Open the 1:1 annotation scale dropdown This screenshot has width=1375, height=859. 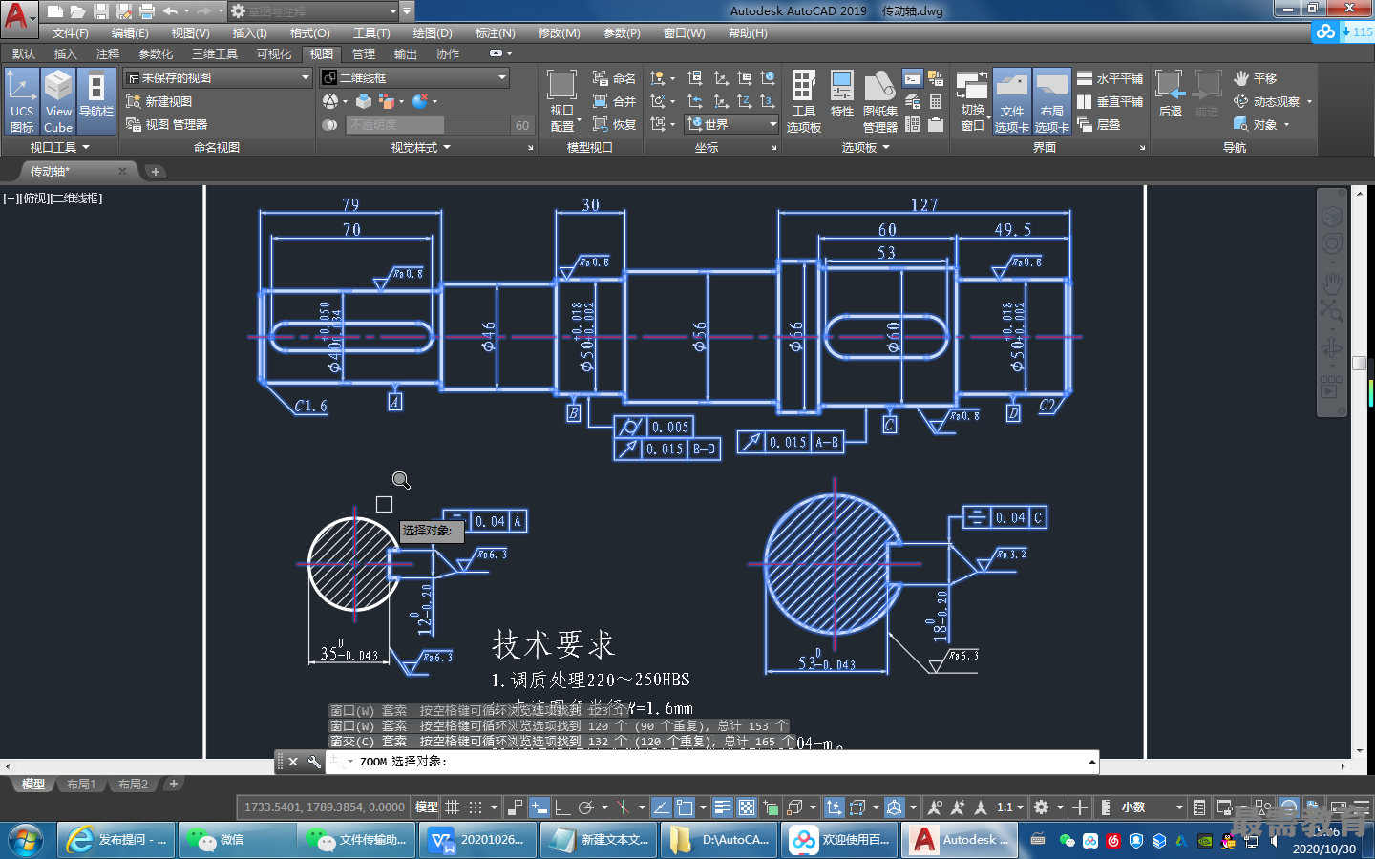pyautogui.click(x=1010, y=807)
